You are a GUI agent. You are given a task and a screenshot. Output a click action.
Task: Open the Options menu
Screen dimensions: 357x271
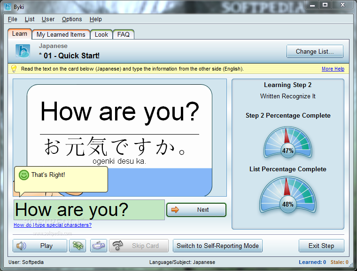click(72, 19)
